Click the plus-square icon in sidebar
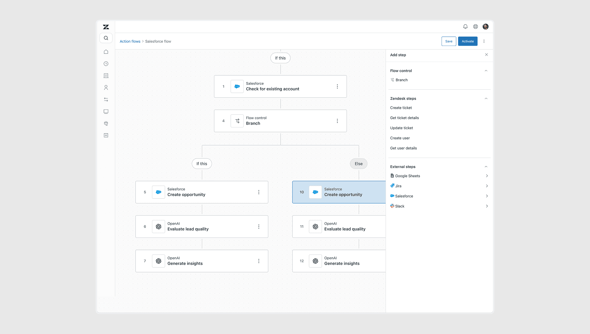This screenshot has width=590, height=334. (106, 135)
